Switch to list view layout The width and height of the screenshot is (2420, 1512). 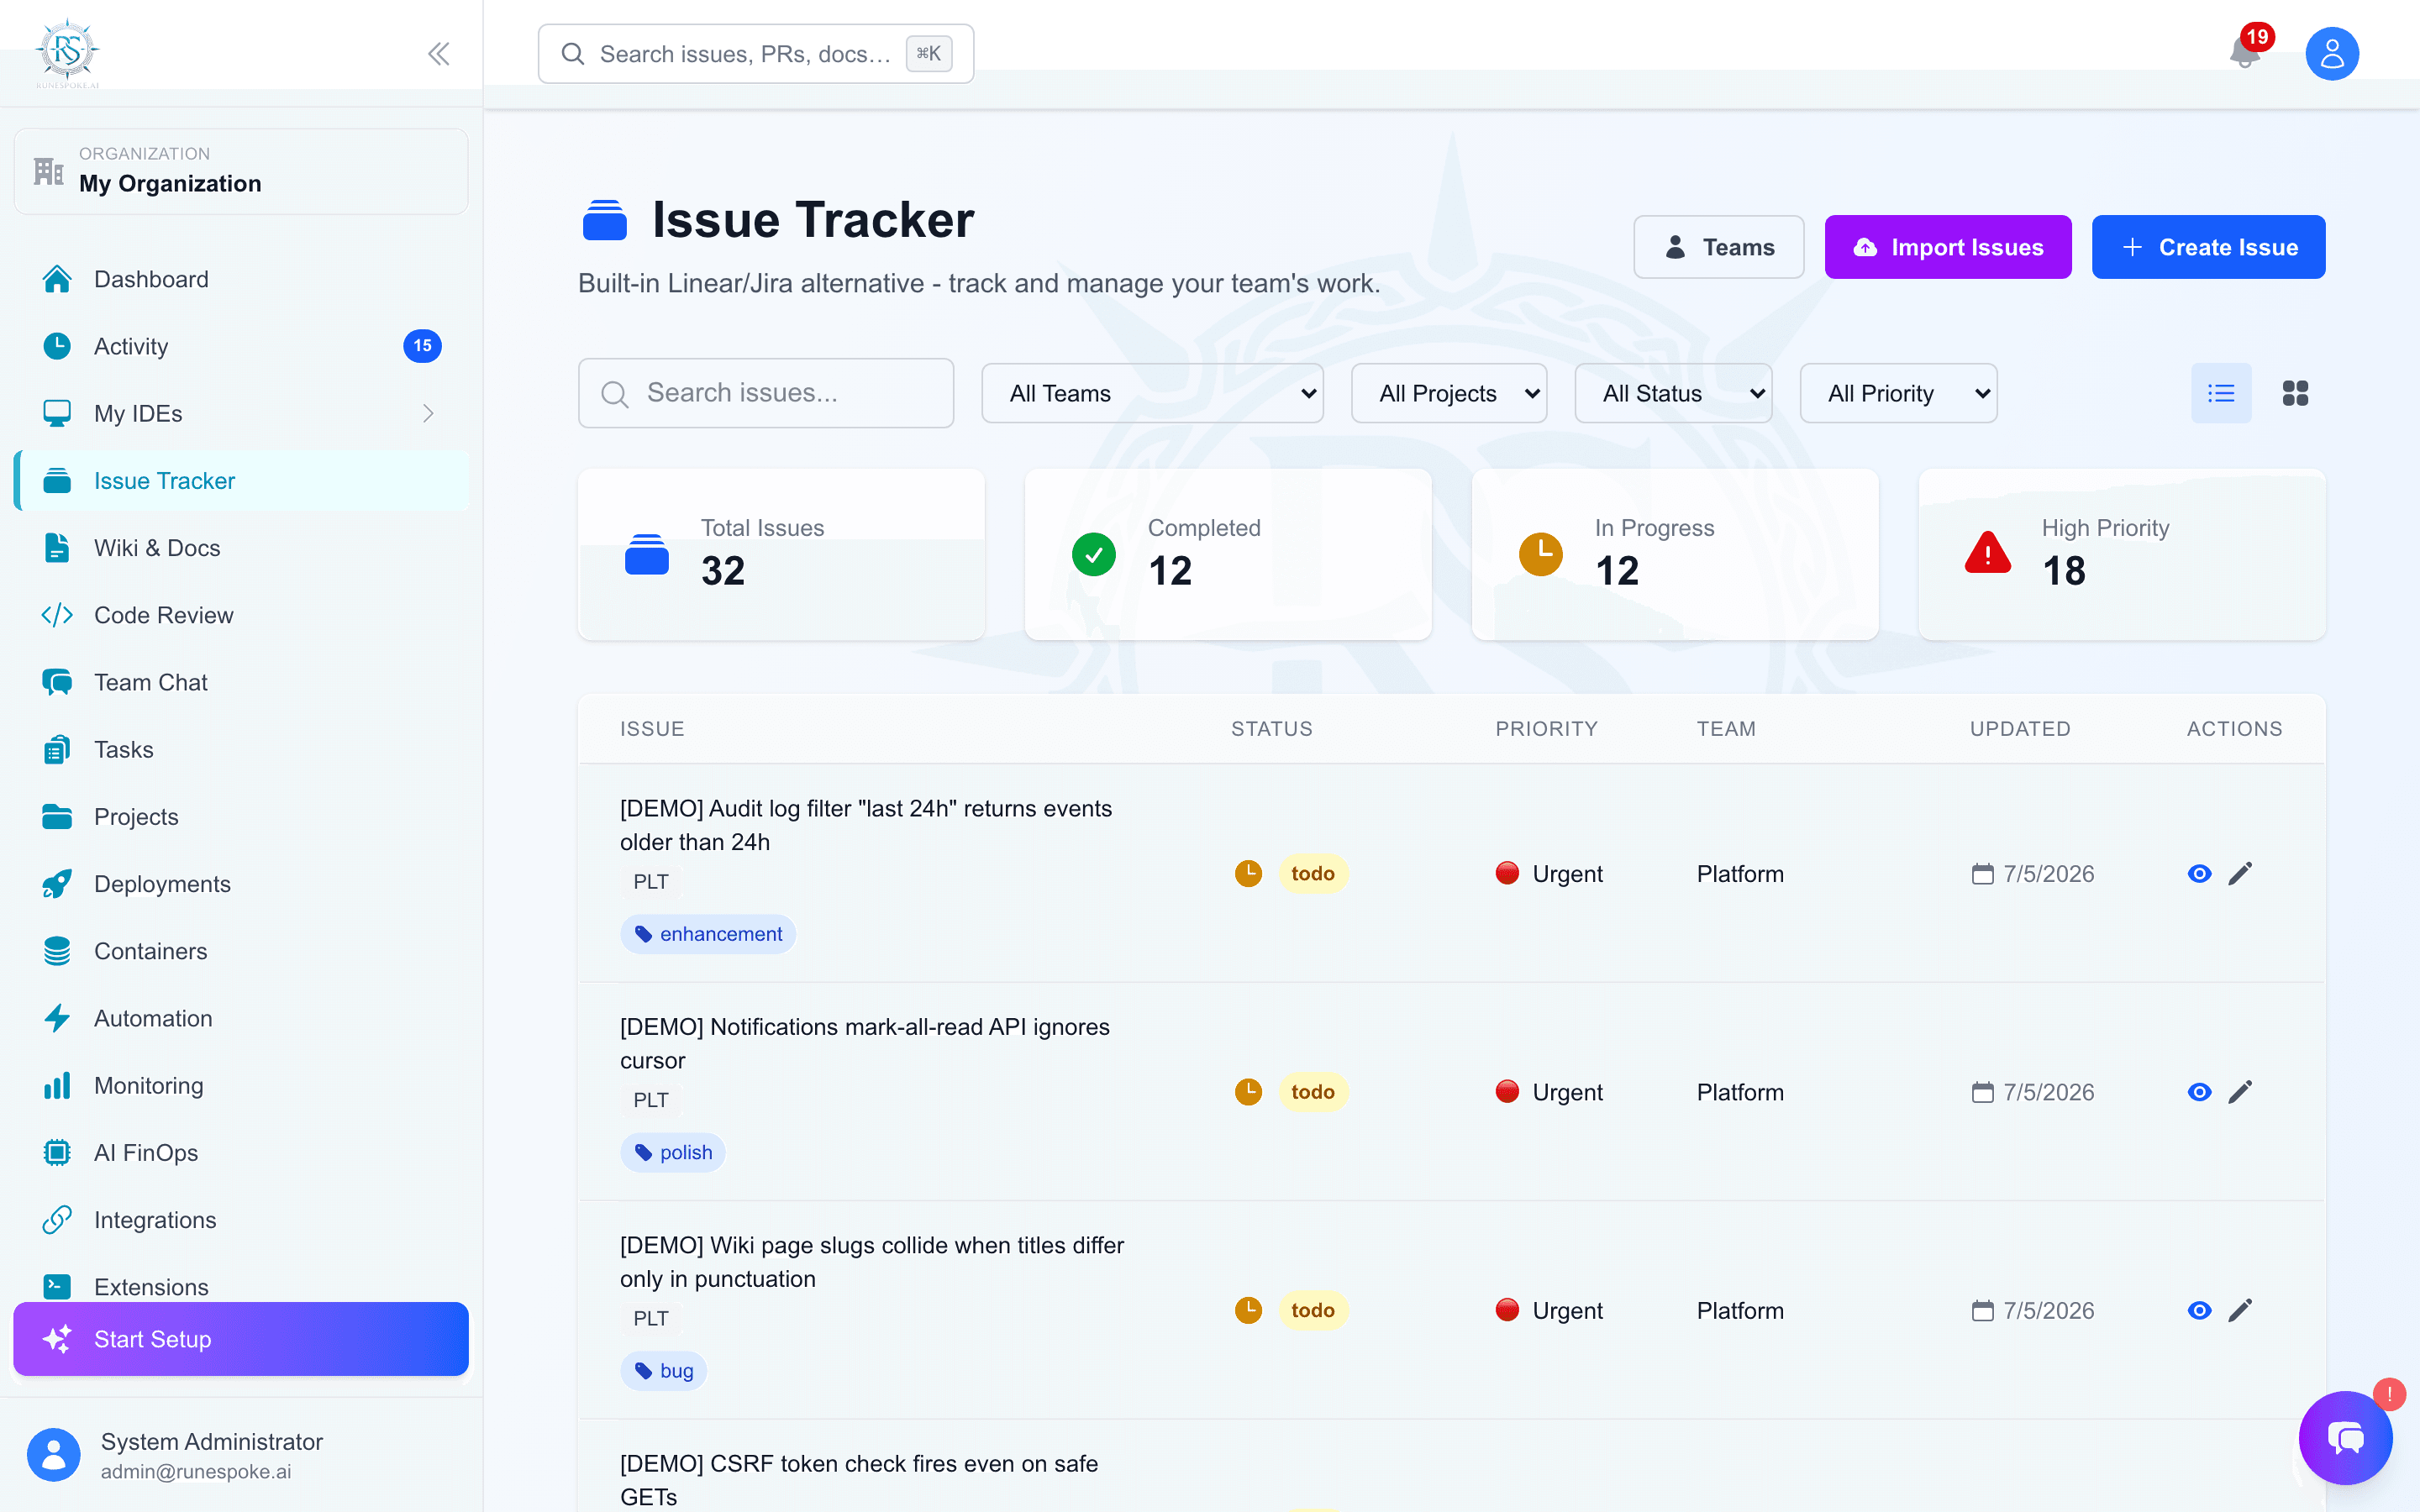[x=2221, y=393]
